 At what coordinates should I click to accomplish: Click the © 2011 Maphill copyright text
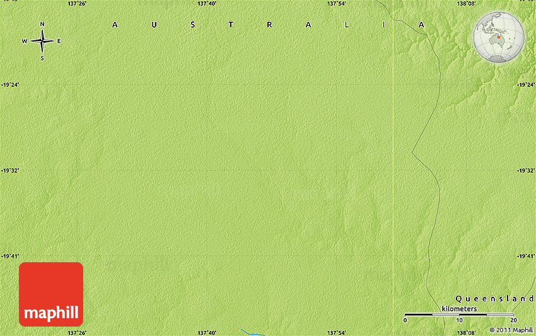pos(511,330)
